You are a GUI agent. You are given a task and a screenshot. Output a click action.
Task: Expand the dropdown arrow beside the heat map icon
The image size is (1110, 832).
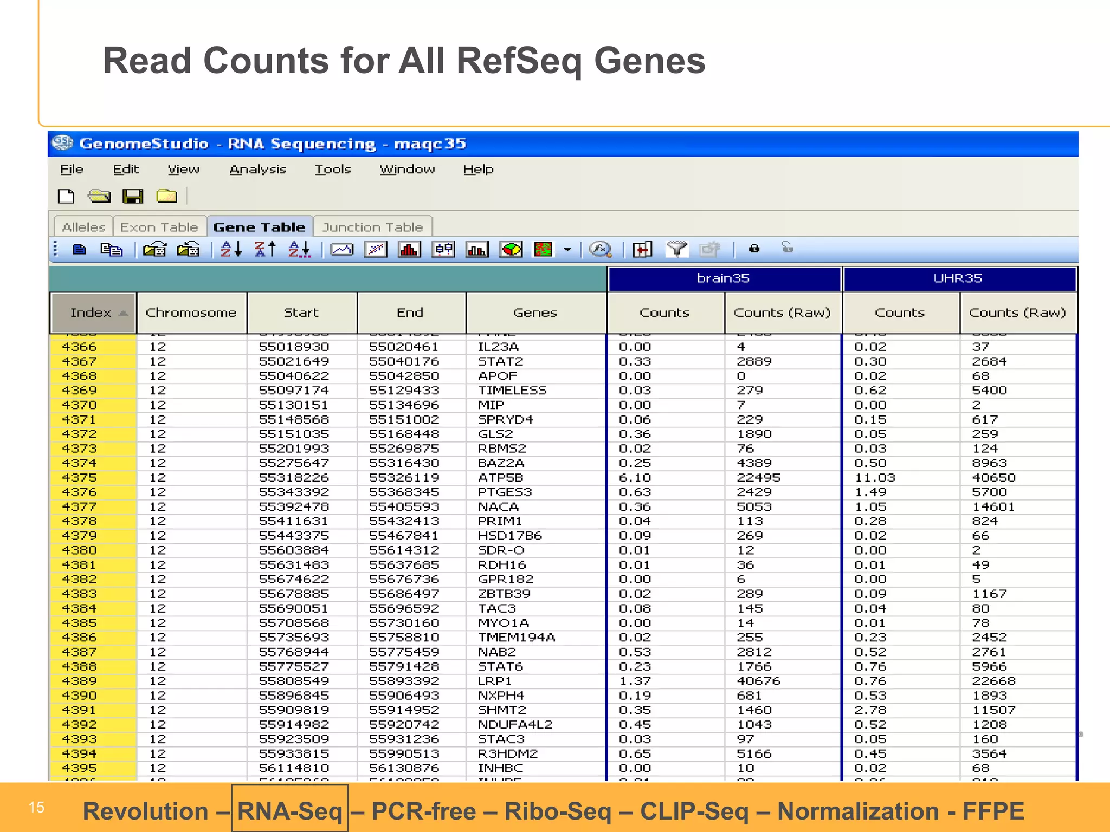(567, 250)
